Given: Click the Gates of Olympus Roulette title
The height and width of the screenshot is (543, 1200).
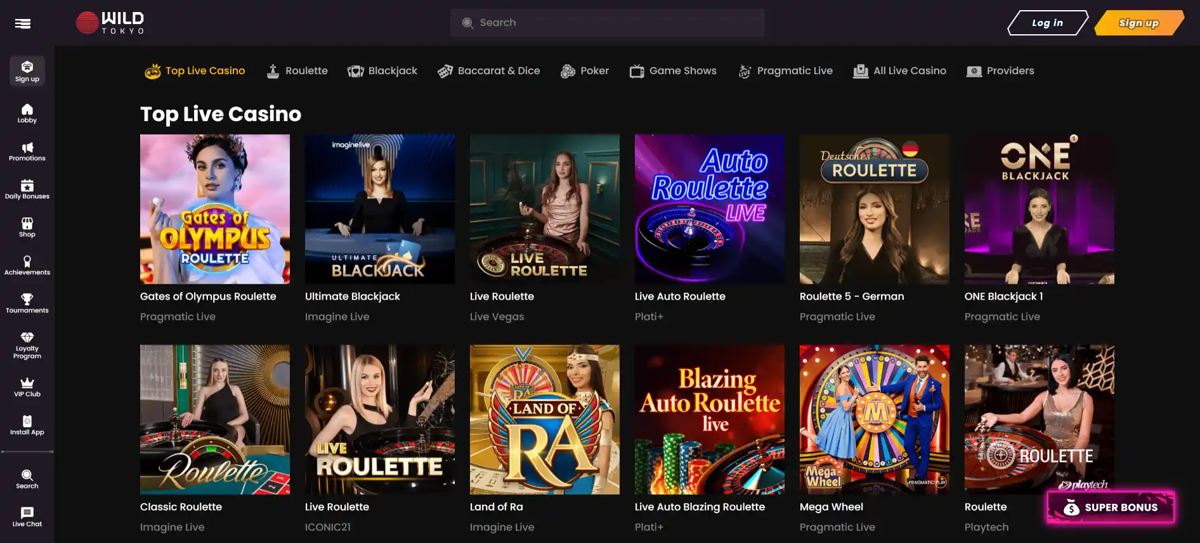Looking at the screenshot, I should tap(208, 297).
